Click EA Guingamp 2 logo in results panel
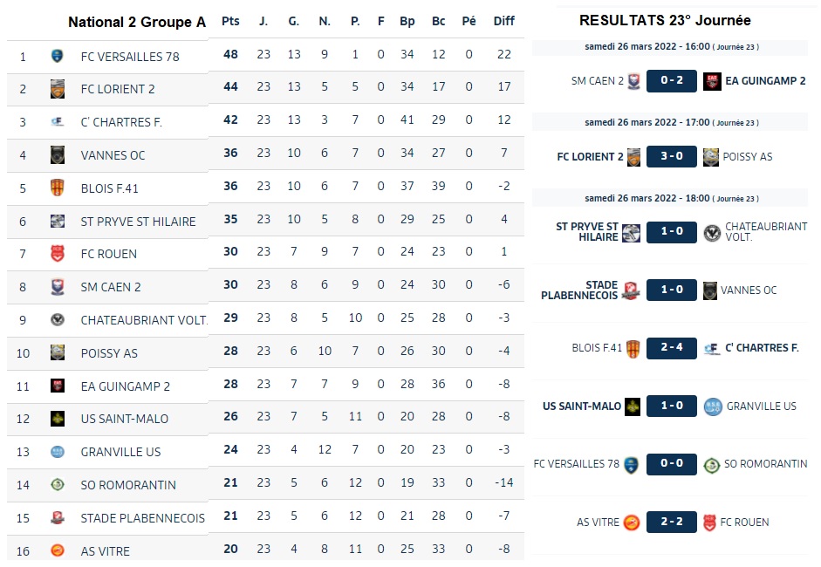 (x=712, y=81)
